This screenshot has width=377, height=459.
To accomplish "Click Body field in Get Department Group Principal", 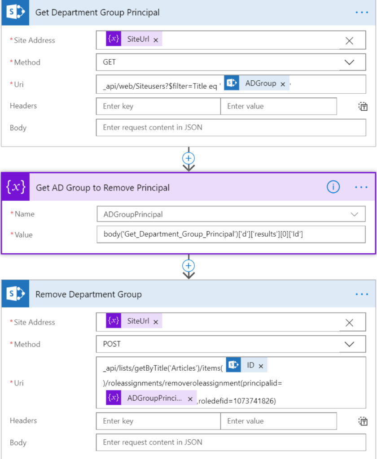I will (231, 128).
